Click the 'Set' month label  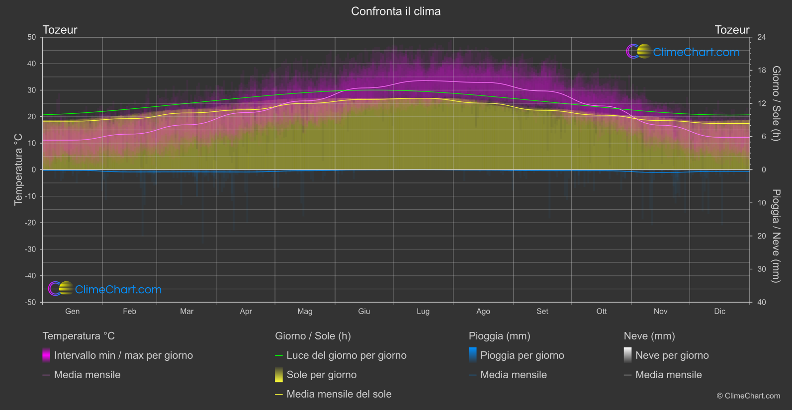tap(542, 311)
